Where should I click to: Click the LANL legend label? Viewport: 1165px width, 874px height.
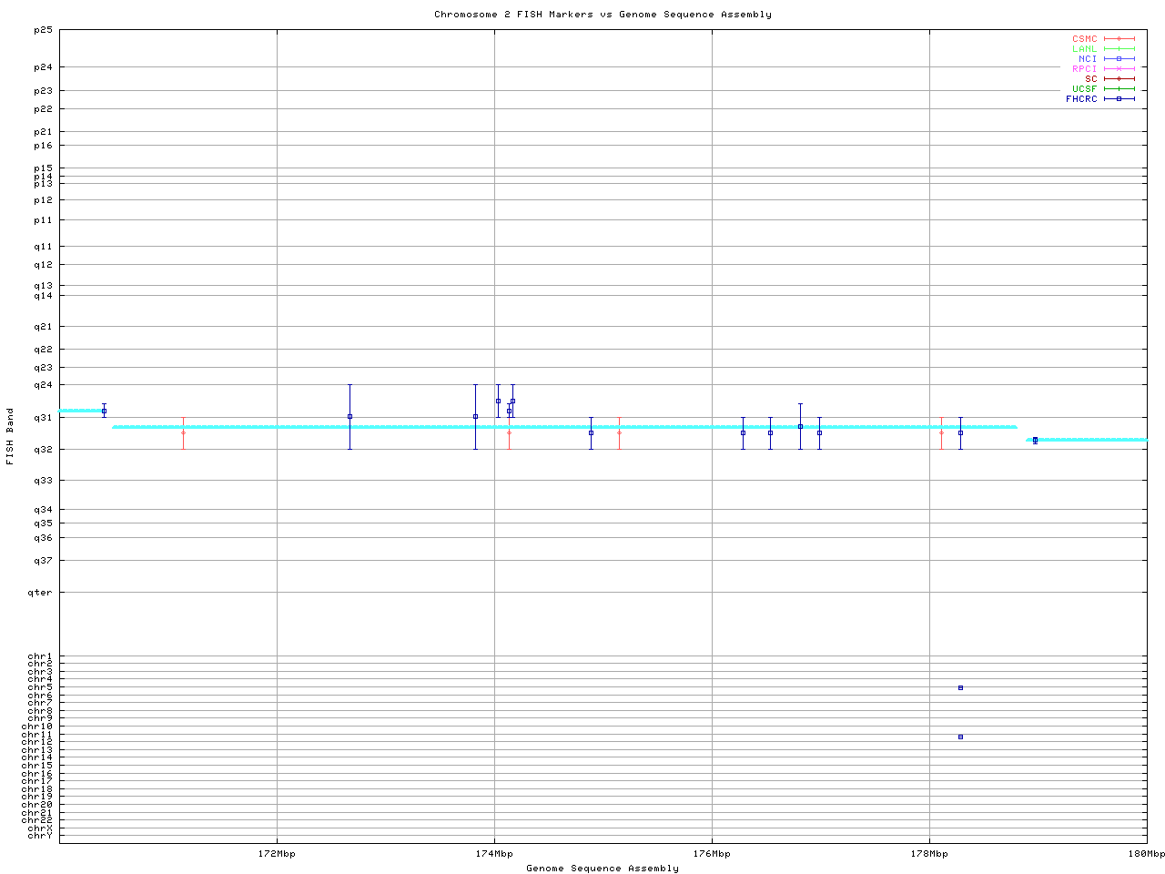click(x=1084, y=49)
